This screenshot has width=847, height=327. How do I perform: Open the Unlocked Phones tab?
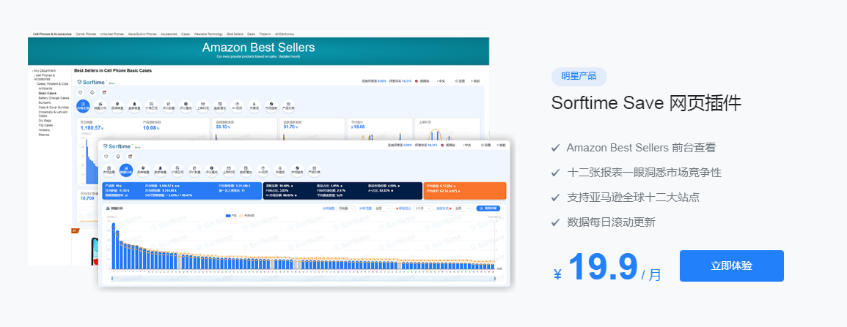[111, 34]
